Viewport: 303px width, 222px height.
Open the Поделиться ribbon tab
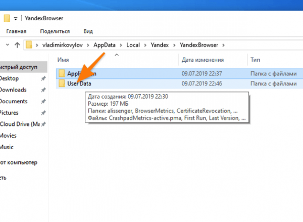pos(55,31)
